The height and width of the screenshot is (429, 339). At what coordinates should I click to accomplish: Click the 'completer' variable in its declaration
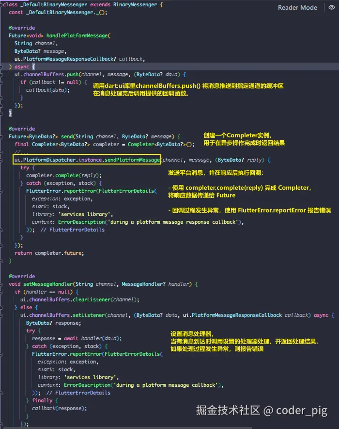(x=106, y=144)
